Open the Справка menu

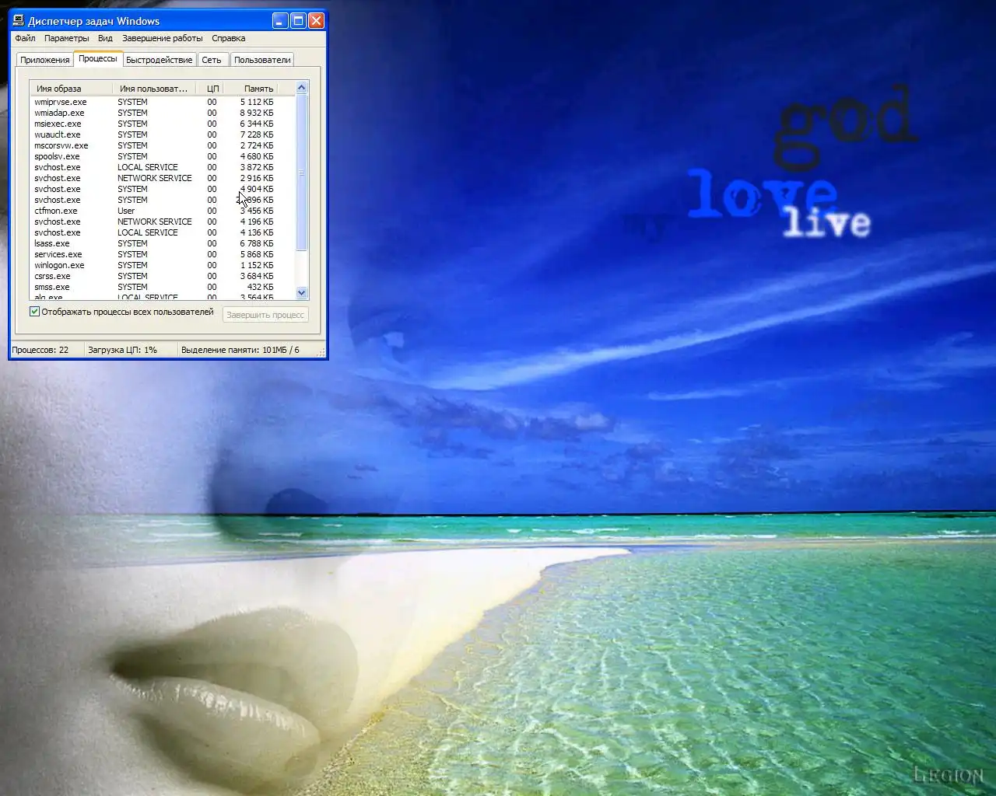click(228, 38)
